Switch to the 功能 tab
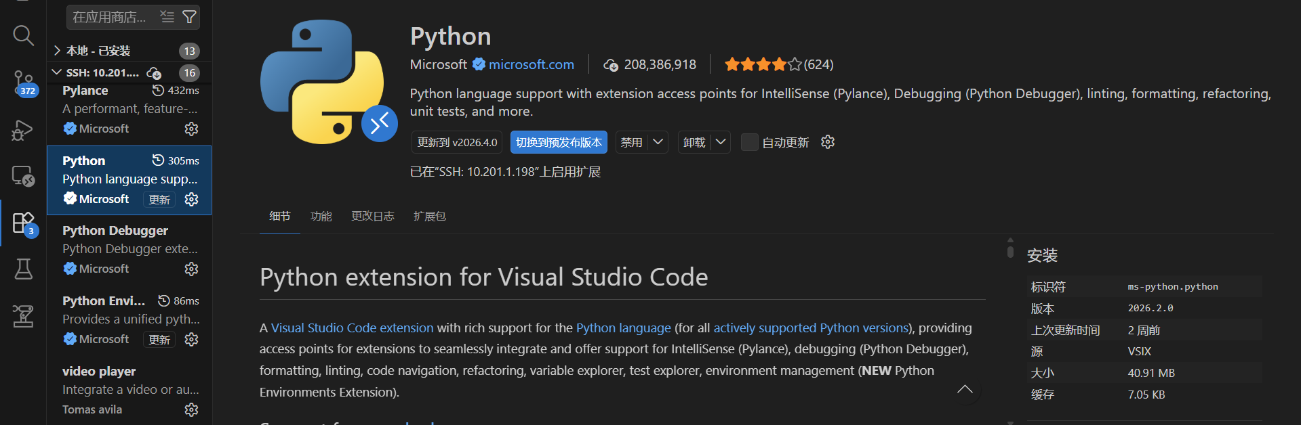This screenshot has height=425, width=1301. click(x=321, y=217)
